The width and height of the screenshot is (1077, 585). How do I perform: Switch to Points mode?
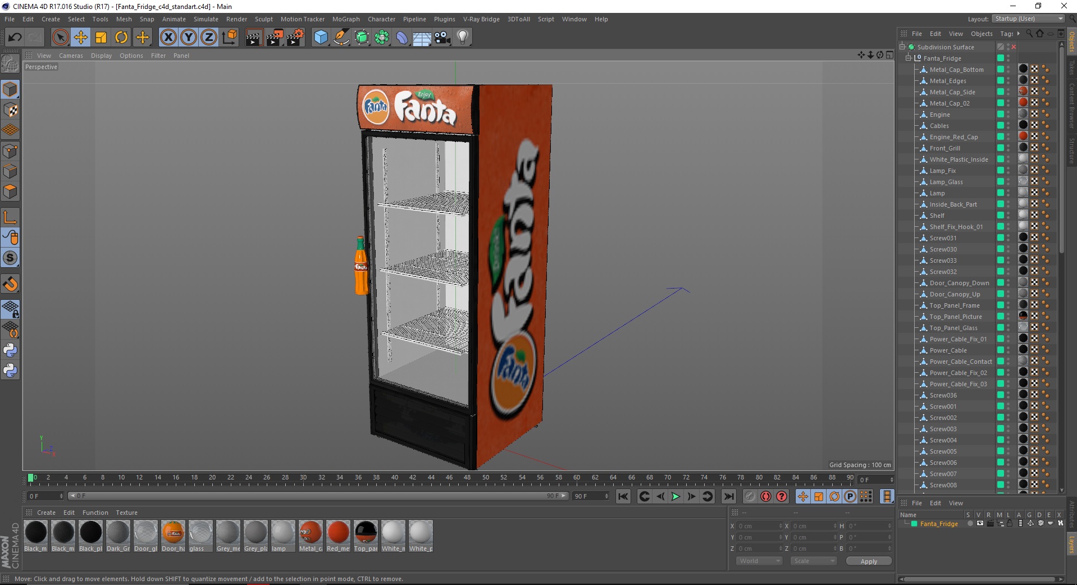(x=10, y=151)
